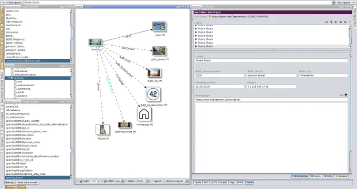Toggle the LIMIT checkbox
The height and width of the screenshot is (189, 357).
pyautogui.click(x=81, y=181)
